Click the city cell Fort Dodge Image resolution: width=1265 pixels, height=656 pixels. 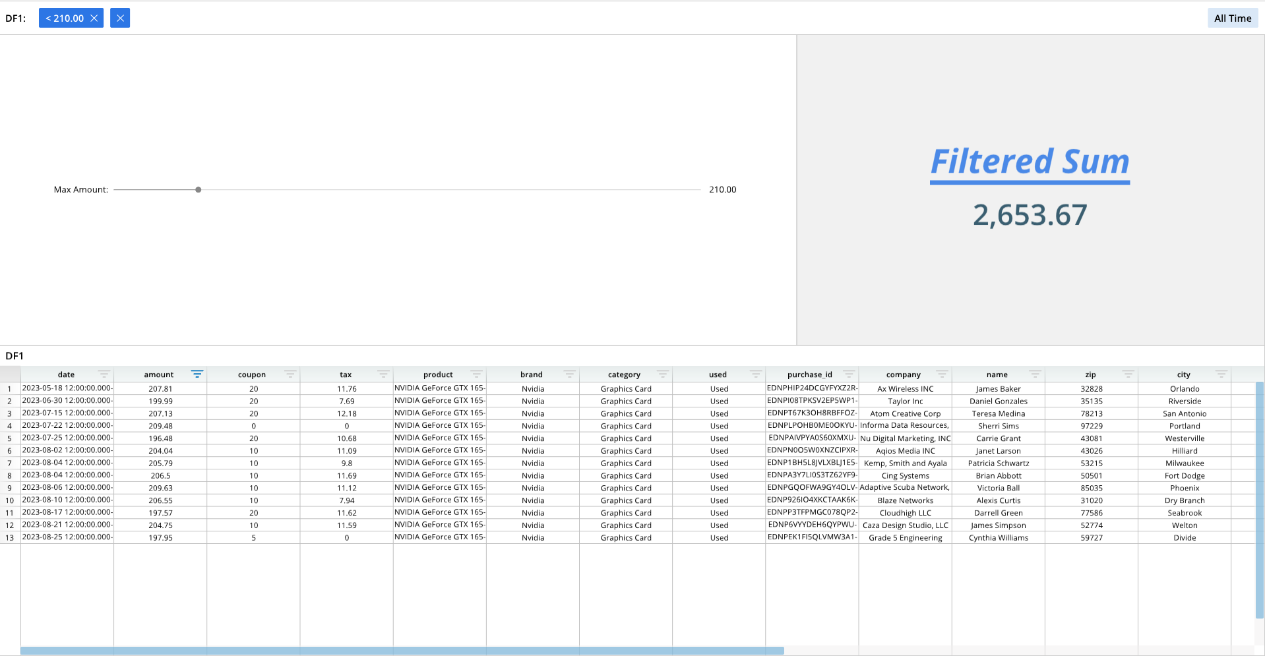pos(1185,476)
